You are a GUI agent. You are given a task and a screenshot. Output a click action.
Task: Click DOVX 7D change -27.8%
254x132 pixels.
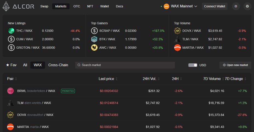coord(242,115)
